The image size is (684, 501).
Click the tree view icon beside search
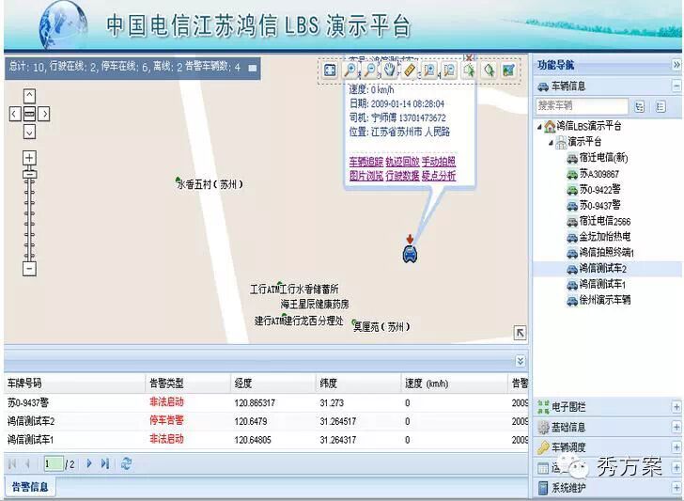click(640, 106)
